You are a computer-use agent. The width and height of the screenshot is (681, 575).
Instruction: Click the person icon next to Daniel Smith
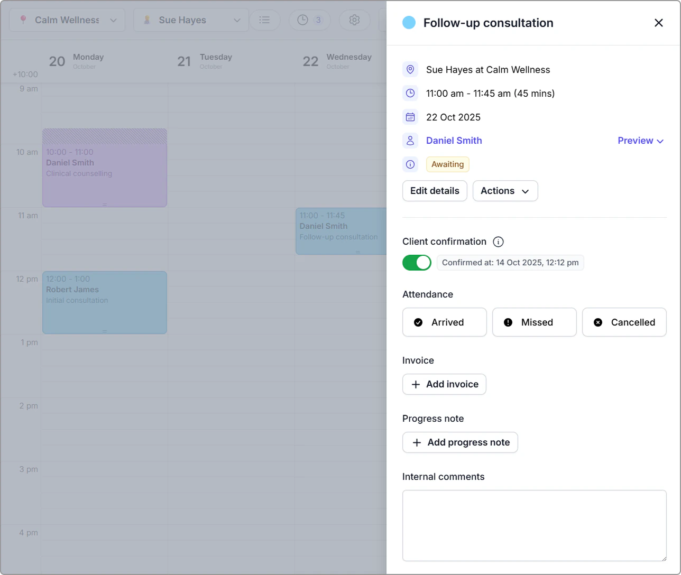coord(410,141)
